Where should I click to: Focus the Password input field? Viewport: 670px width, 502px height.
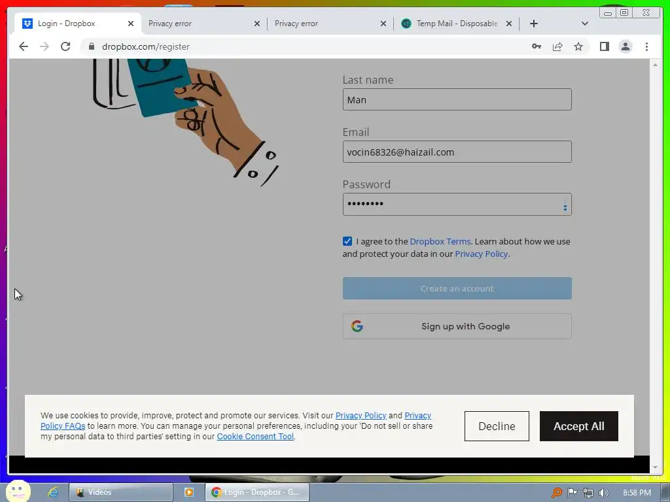click(457, 204)
